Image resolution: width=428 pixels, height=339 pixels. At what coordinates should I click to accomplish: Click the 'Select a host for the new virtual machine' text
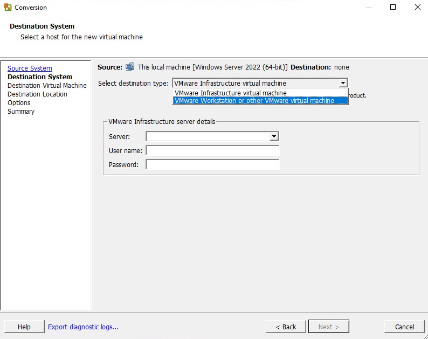click(81, 37)
